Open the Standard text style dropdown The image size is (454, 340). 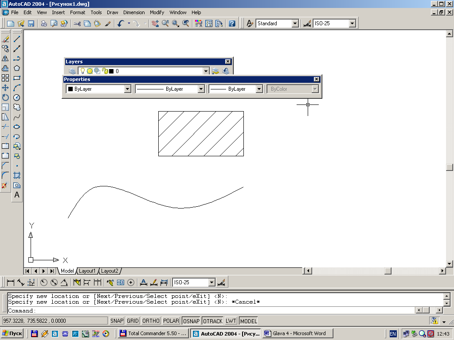[x=295, y=23]
